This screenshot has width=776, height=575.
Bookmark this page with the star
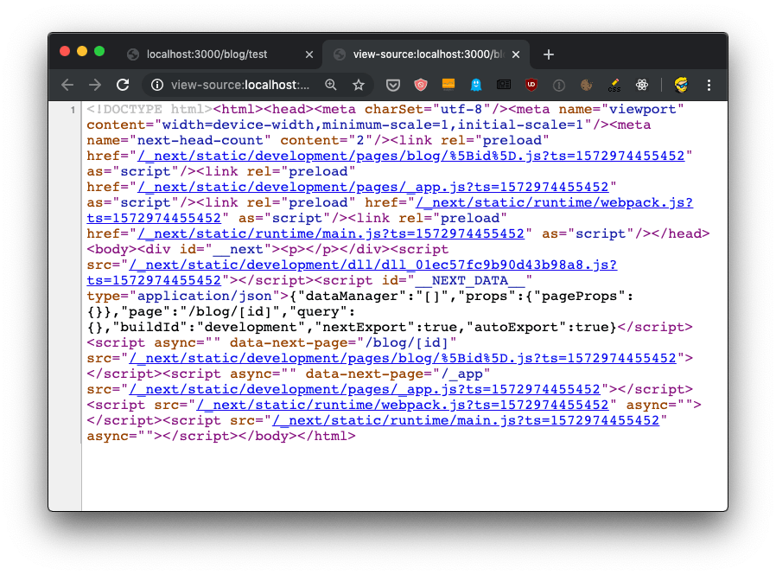[x=358, y=85]
